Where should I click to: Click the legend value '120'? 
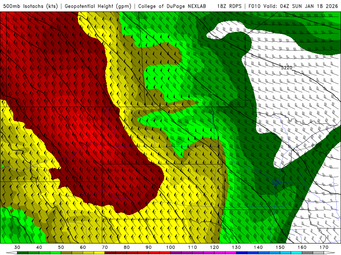214,247
